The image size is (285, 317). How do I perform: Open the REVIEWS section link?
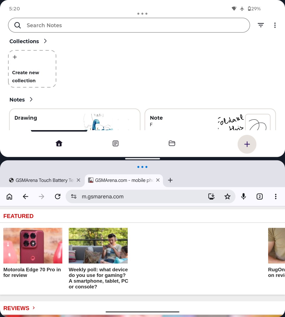tap(19, 308)
